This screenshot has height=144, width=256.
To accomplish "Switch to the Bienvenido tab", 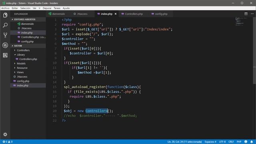I will click(x=57, y=14).
